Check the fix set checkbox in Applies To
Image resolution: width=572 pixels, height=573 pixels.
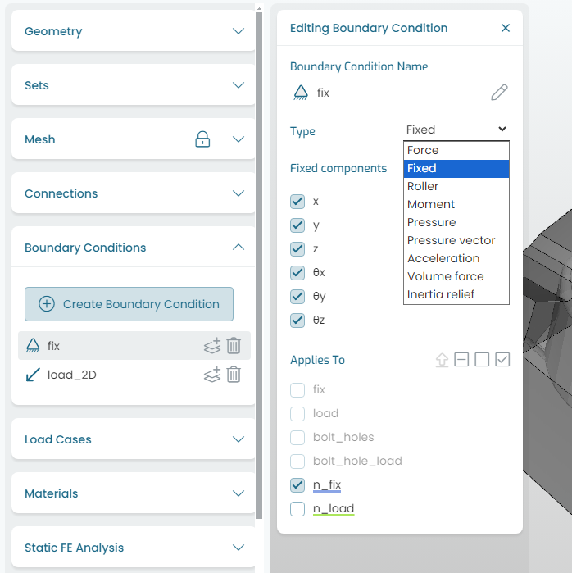[297, 390]
